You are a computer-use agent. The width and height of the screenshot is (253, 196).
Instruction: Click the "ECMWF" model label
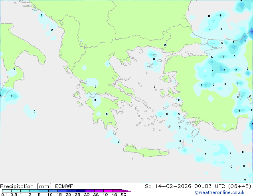[x=64, y=186]
